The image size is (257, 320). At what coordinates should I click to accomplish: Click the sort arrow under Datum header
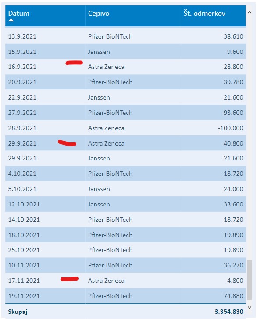(x=11, y=20)
